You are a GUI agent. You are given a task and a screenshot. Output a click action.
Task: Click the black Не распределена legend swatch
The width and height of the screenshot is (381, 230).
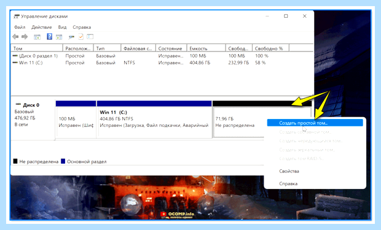[x=15, y=161]
